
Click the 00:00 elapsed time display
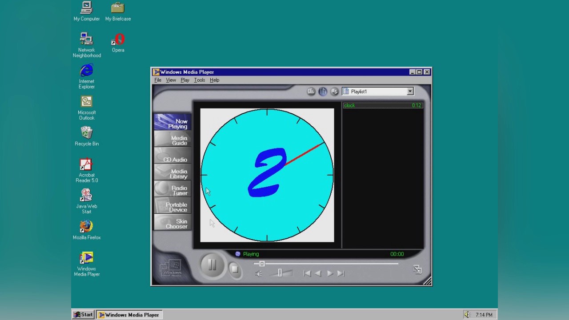[397, 254]
